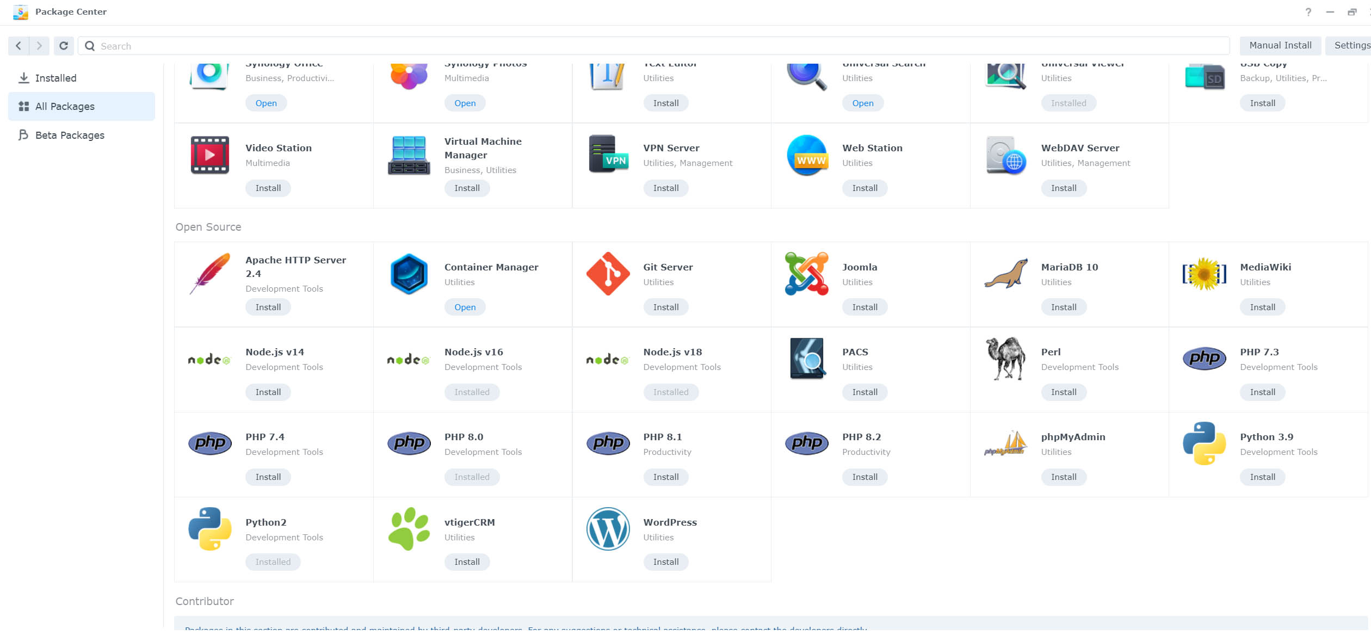Install Git Server

click(x=666, y=307)
